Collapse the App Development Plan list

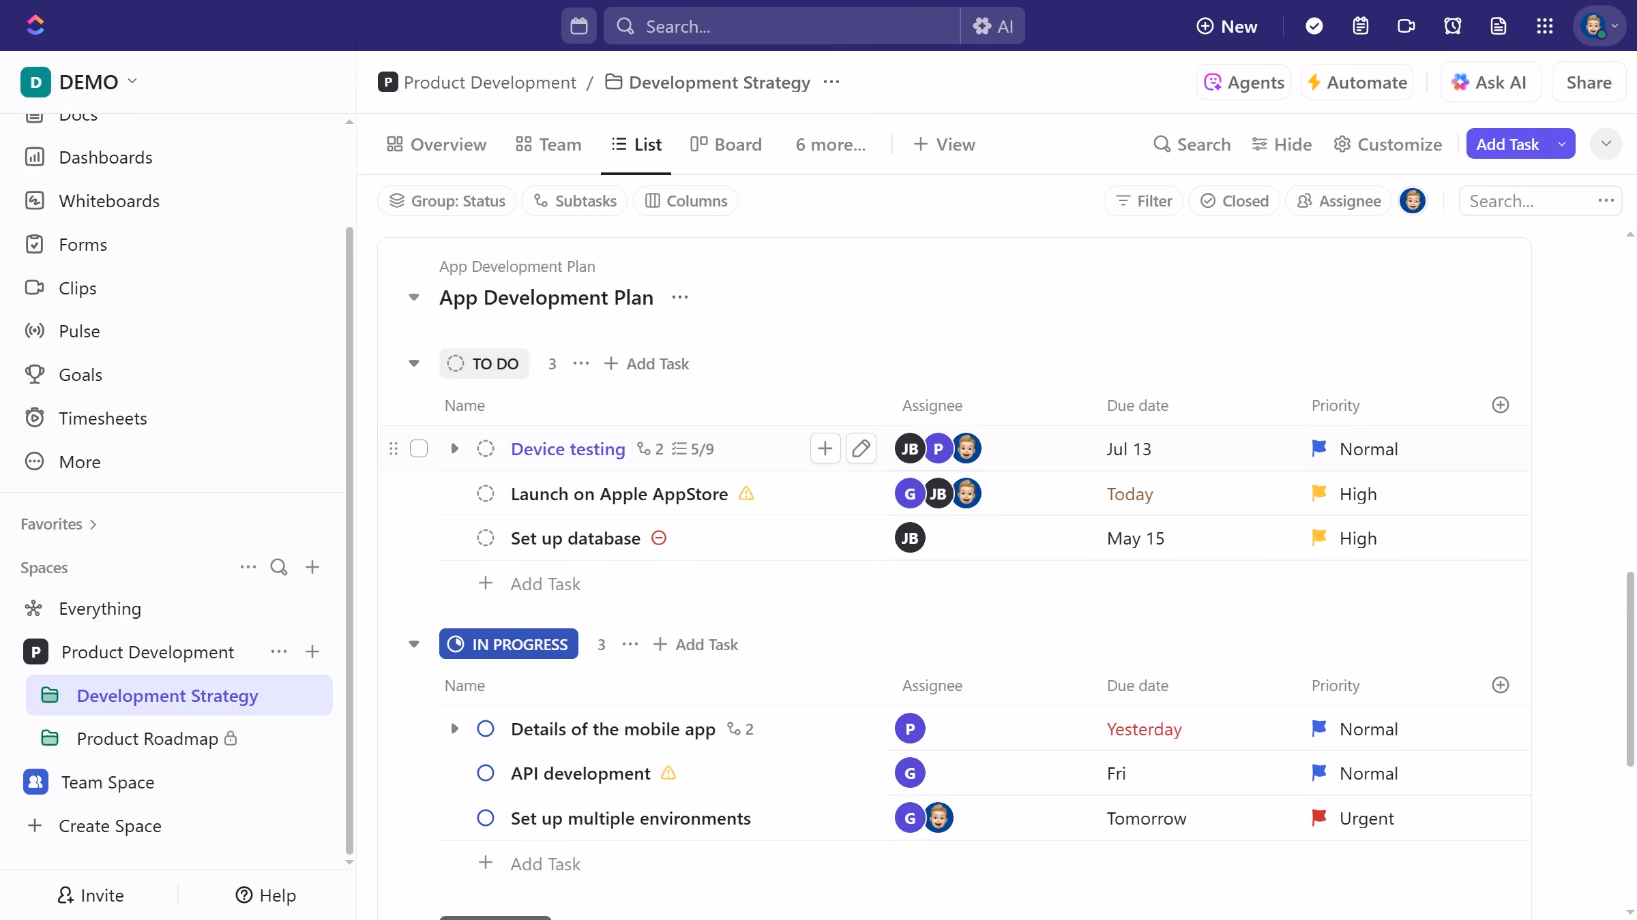click(x=414, y=297)
